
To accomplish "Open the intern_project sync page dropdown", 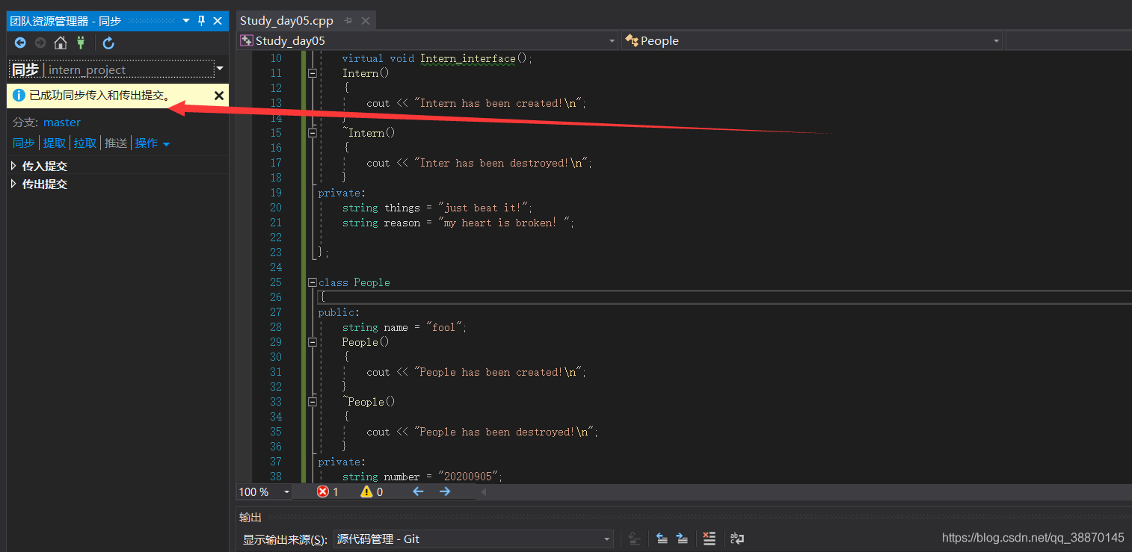I will click(220, 69).
